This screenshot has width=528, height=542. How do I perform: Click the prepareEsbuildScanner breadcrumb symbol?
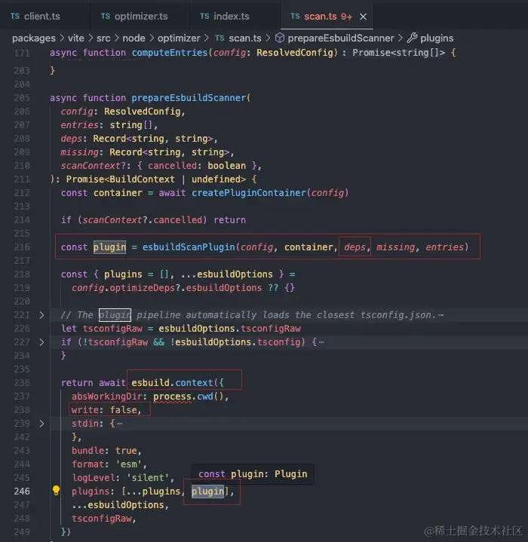pyautogui.click(x=341, y=38)
